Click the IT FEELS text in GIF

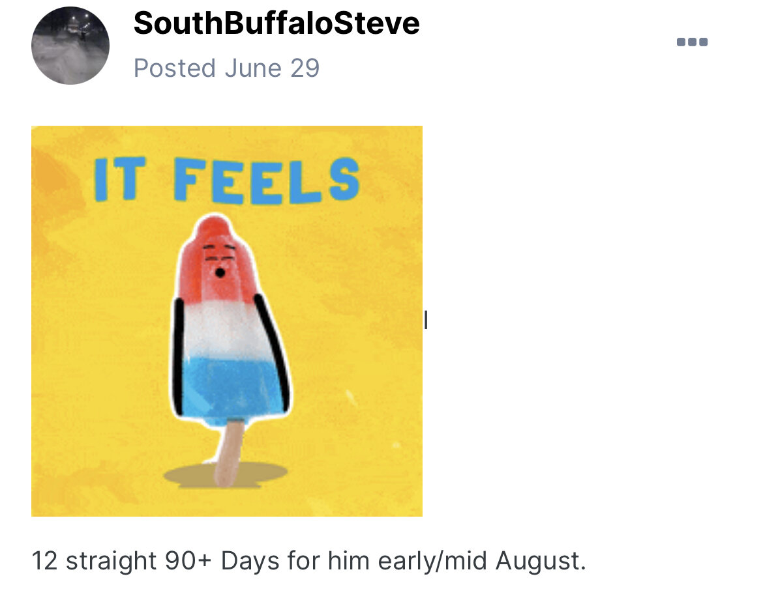pyautogui.click(x=227, y=180)
